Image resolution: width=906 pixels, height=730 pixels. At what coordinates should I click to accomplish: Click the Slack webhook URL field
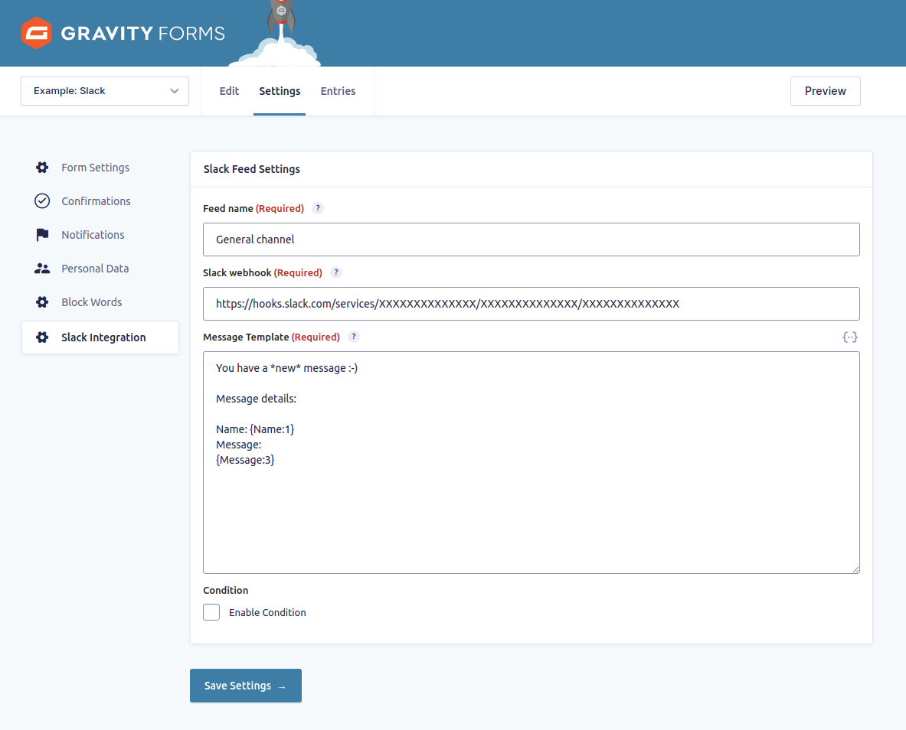point(531,304)
